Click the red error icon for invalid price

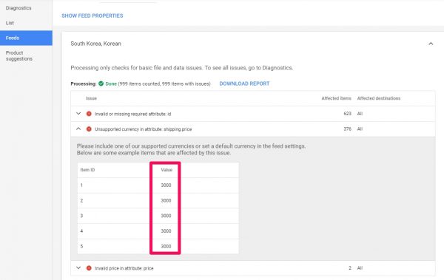pyautogui.click(x=89, y=268)
